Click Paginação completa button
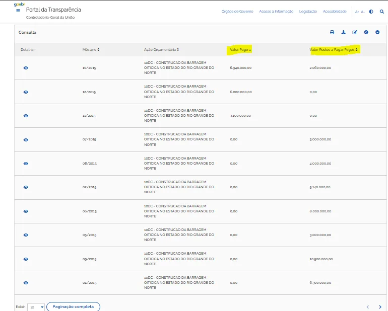Viewport: 388px width, 311px height. (73, 306)
